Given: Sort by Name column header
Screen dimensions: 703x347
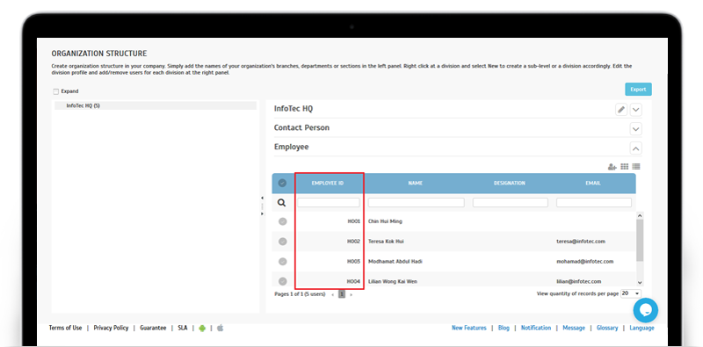Looking at the screenshot, I should (416, 183).
